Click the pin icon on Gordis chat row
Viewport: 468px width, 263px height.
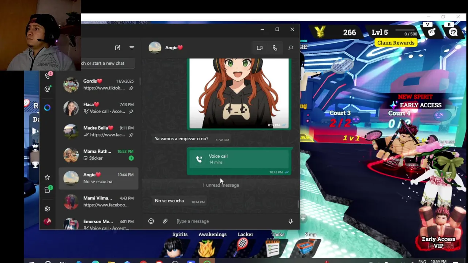131,88
